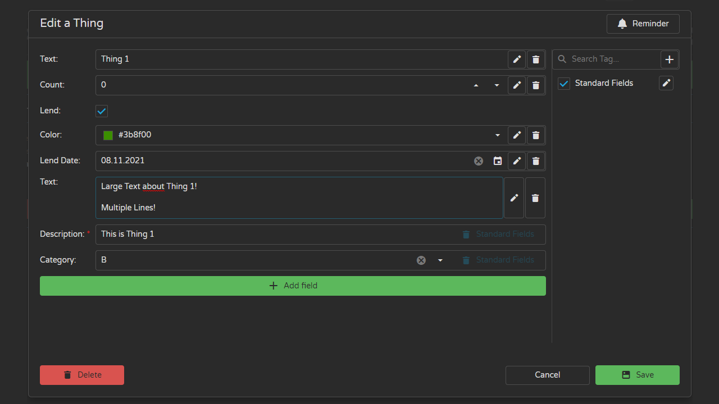Image resolution: width=719 pixels, height=404 pixels.
Task: Decrease Count with the down arrow
Action: pos(497,85)
